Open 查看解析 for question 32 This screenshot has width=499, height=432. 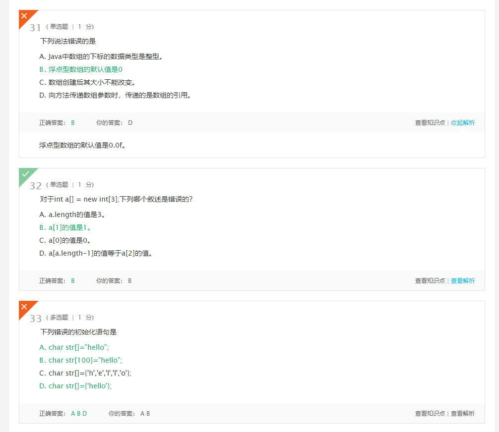click(x=463, y=281)
